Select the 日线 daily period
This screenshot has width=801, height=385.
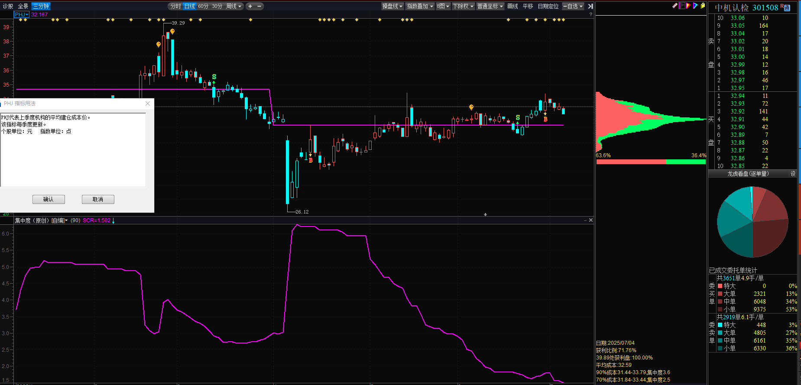189,6
